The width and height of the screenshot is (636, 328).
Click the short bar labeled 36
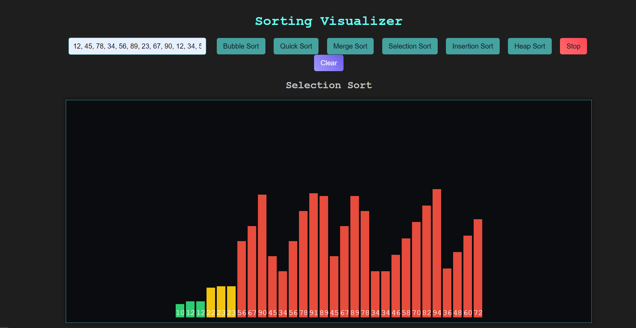447,293
